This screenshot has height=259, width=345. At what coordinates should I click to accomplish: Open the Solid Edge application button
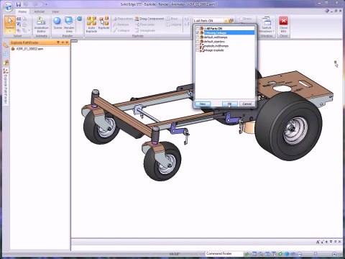[9, 6]
